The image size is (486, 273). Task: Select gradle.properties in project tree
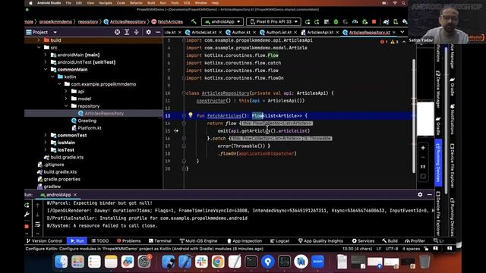[58, 179]
